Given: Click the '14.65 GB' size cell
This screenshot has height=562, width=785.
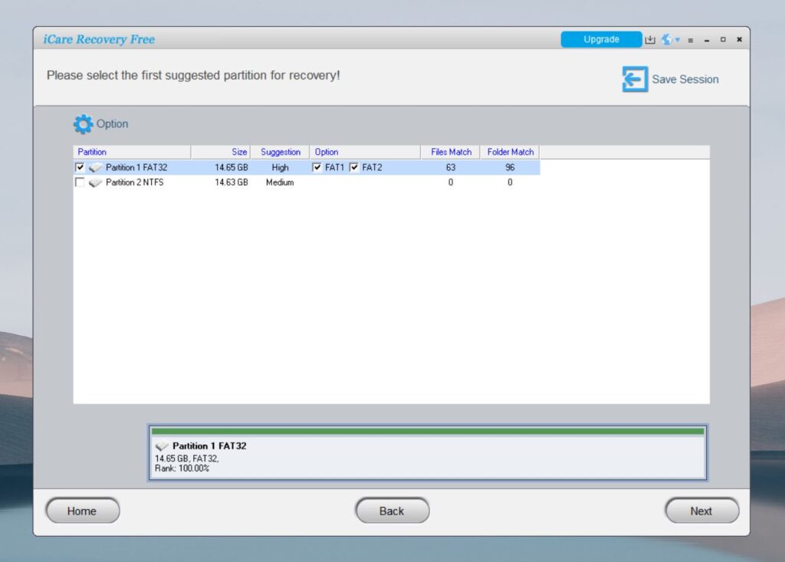Looking at the screenshot, I should pyautogui.click(x=232, y=167).
